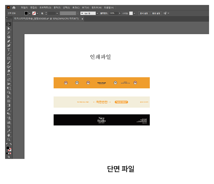
Task: Select the Hand tool
Action: pyautogui.click(x=9, y=135)
